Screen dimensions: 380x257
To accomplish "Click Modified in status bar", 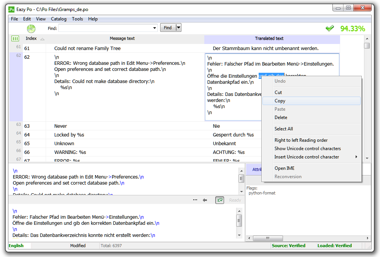I will click(78, 246).
